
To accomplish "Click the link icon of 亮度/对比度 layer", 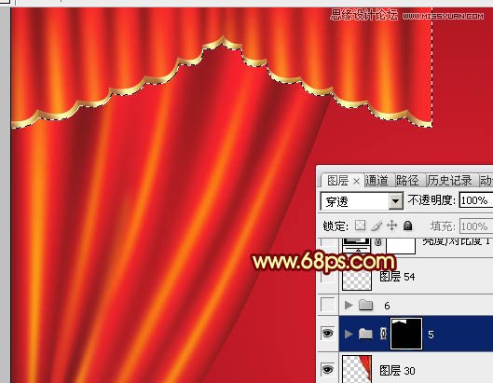I will pyautogui.click(x=378, y=241).
